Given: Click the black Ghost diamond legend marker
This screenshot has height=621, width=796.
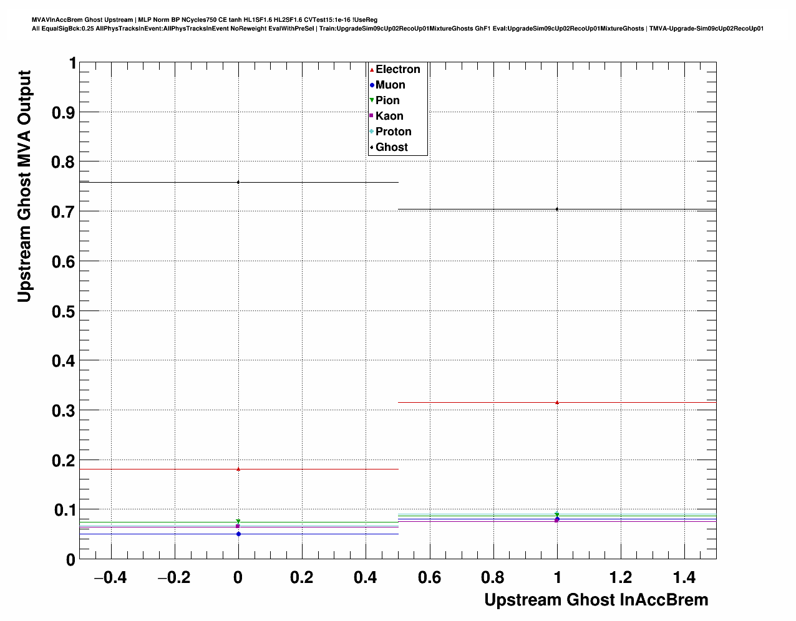Looking at the screenshot, I should pos(372,147).
